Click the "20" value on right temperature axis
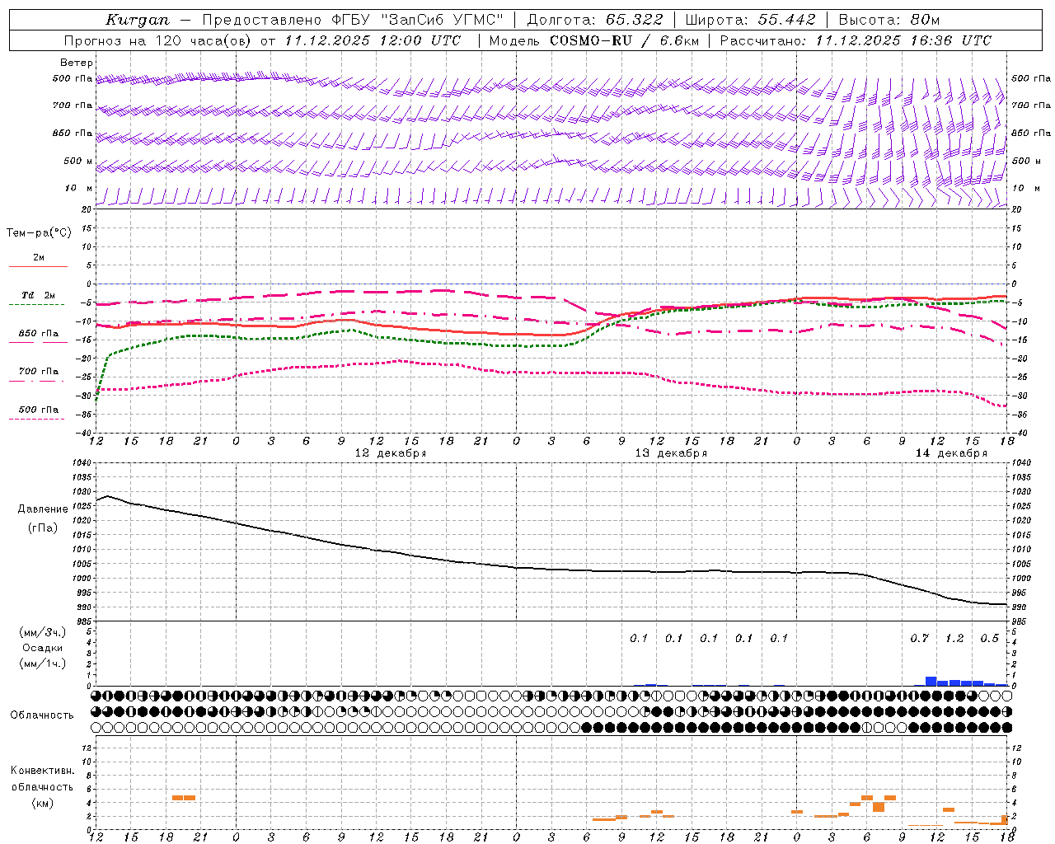 (x=1016, y=209)
